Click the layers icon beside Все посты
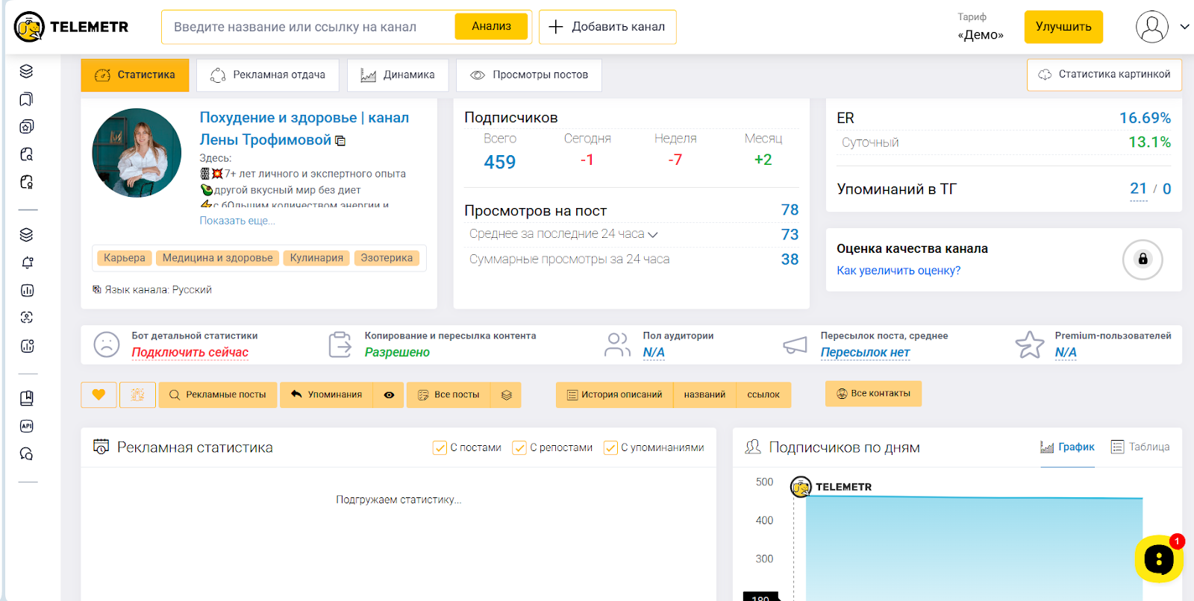 coord(506,395)
